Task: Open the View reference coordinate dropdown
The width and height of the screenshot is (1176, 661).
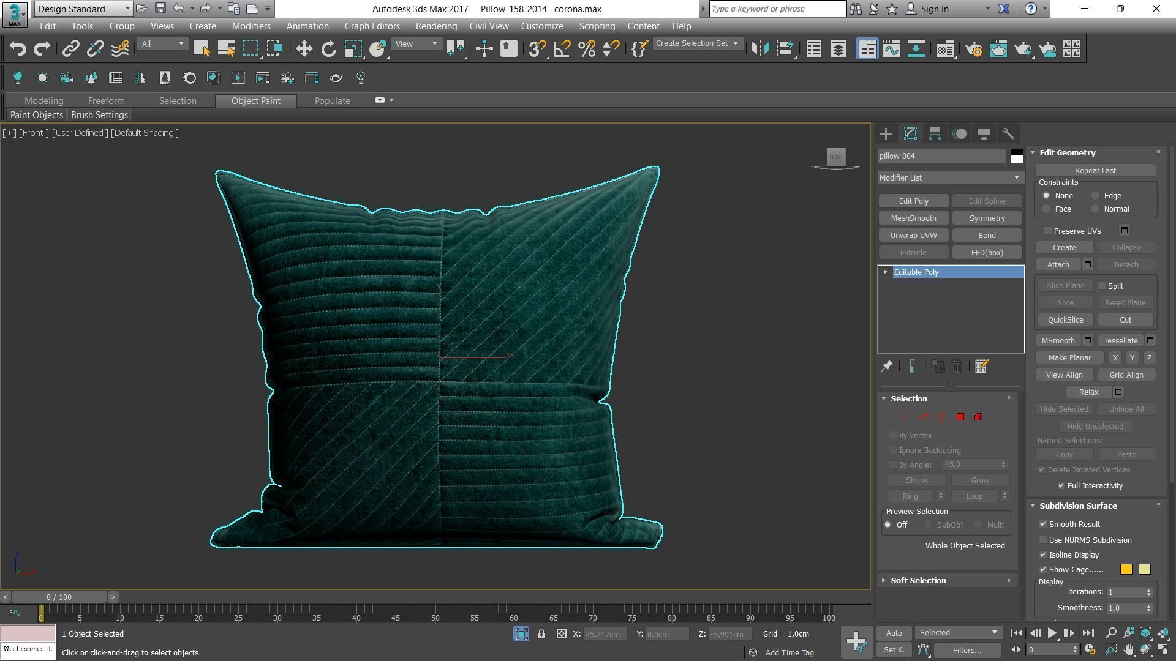Action: [x=417, y=44]
